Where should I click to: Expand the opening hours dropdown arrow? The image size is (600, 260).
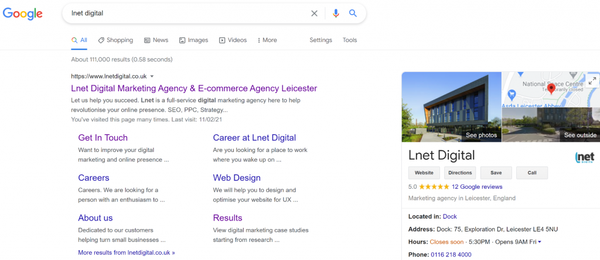540,242
